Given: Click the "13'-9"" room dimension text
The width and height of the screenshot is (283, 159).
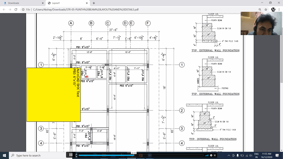Looking at the screenshot, I should [89, 52].
